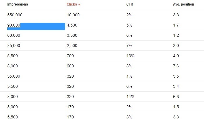This screenshot has height=119, width=204.
Task: Click the 600 clicks value
Action: click(x=70, y=66)
